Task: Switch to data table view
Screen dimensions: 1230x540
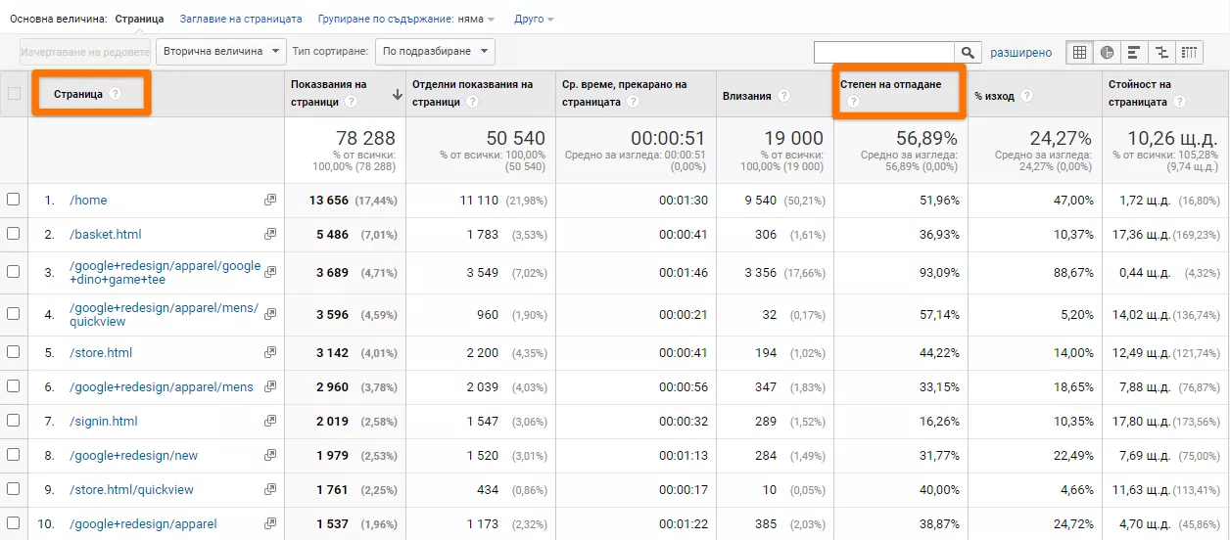Action: click(x=1080, y=52)
